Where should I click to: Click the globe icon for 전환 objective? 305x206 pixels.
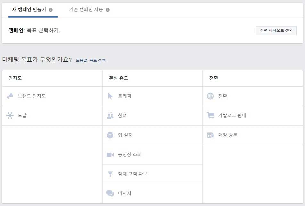[x=210, y=96]
